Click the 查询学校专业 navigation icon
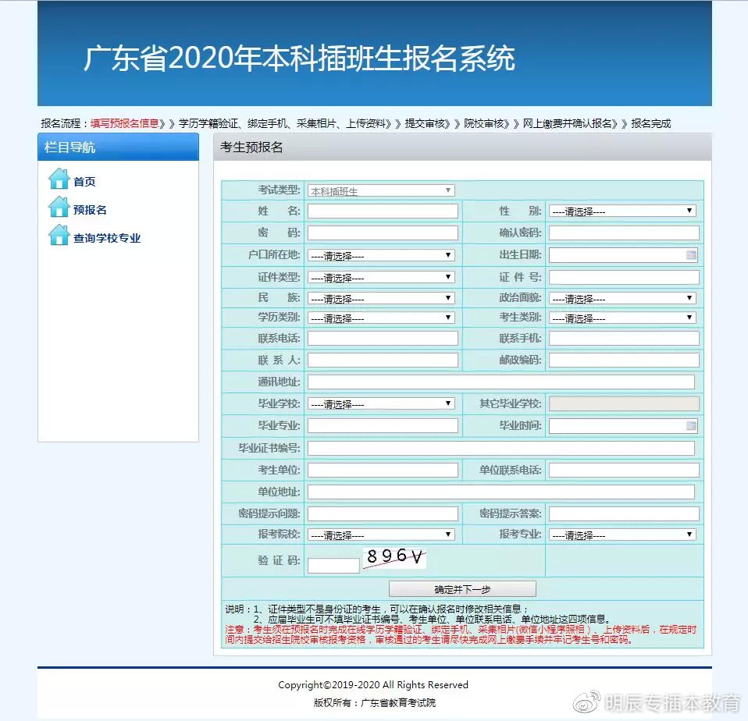Viewport: 748px width, 721px height. click(x=61, y=237)
